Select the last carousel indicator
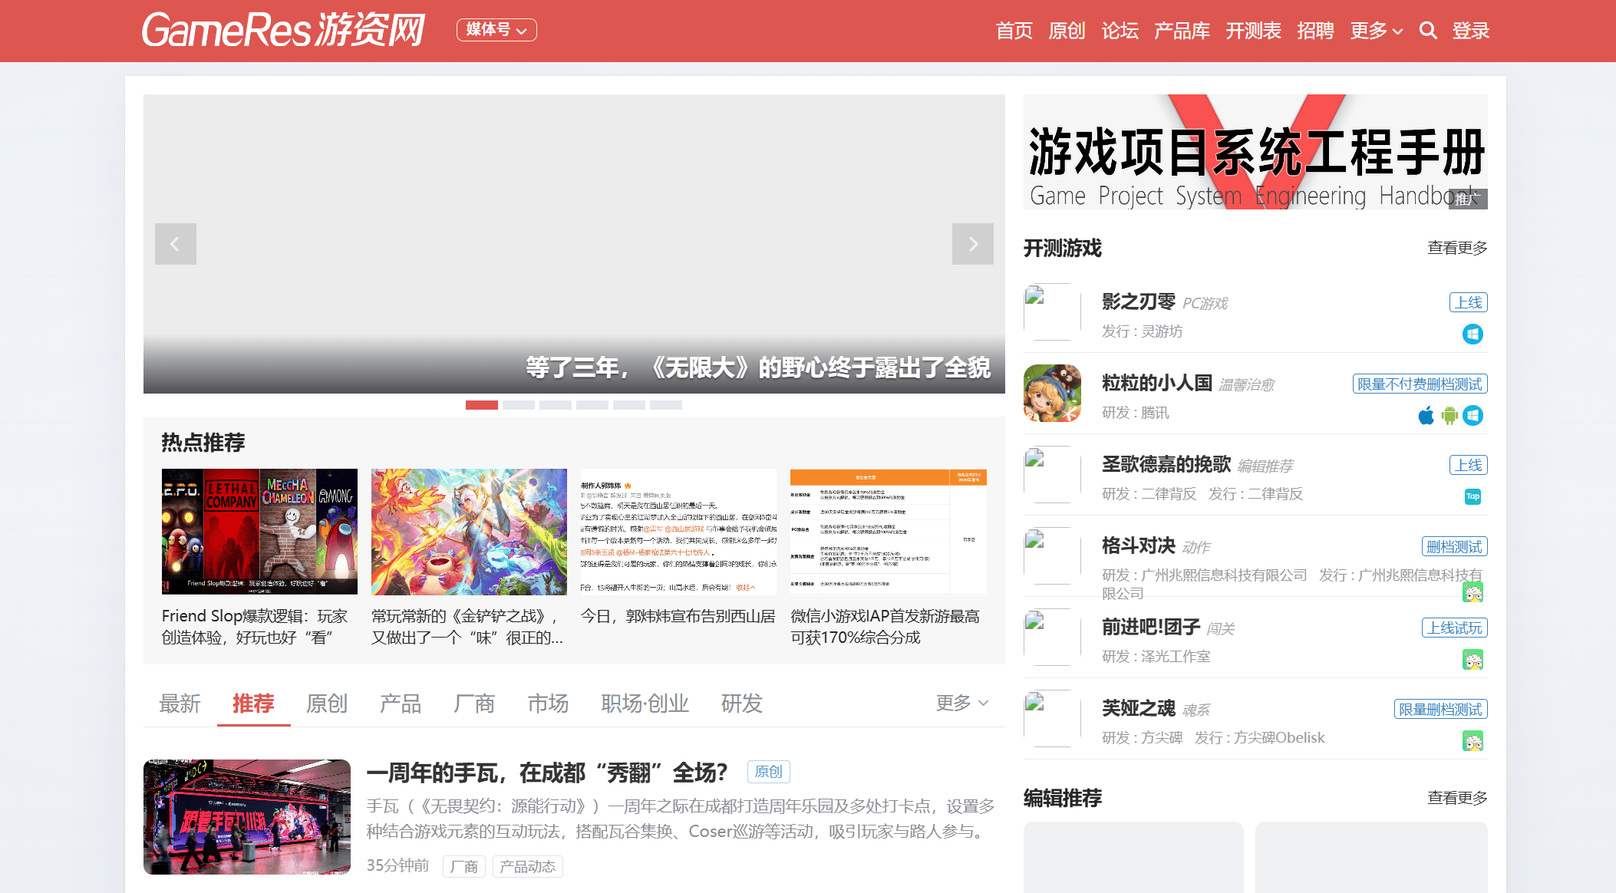 pyautogui.click(x=666, y=405)
